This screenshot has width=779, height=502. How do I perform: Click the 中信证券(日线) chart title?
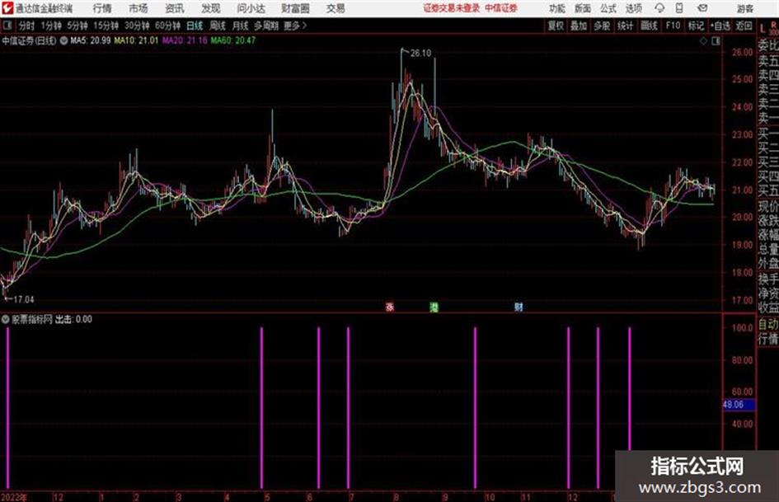(x=29, y=40)
